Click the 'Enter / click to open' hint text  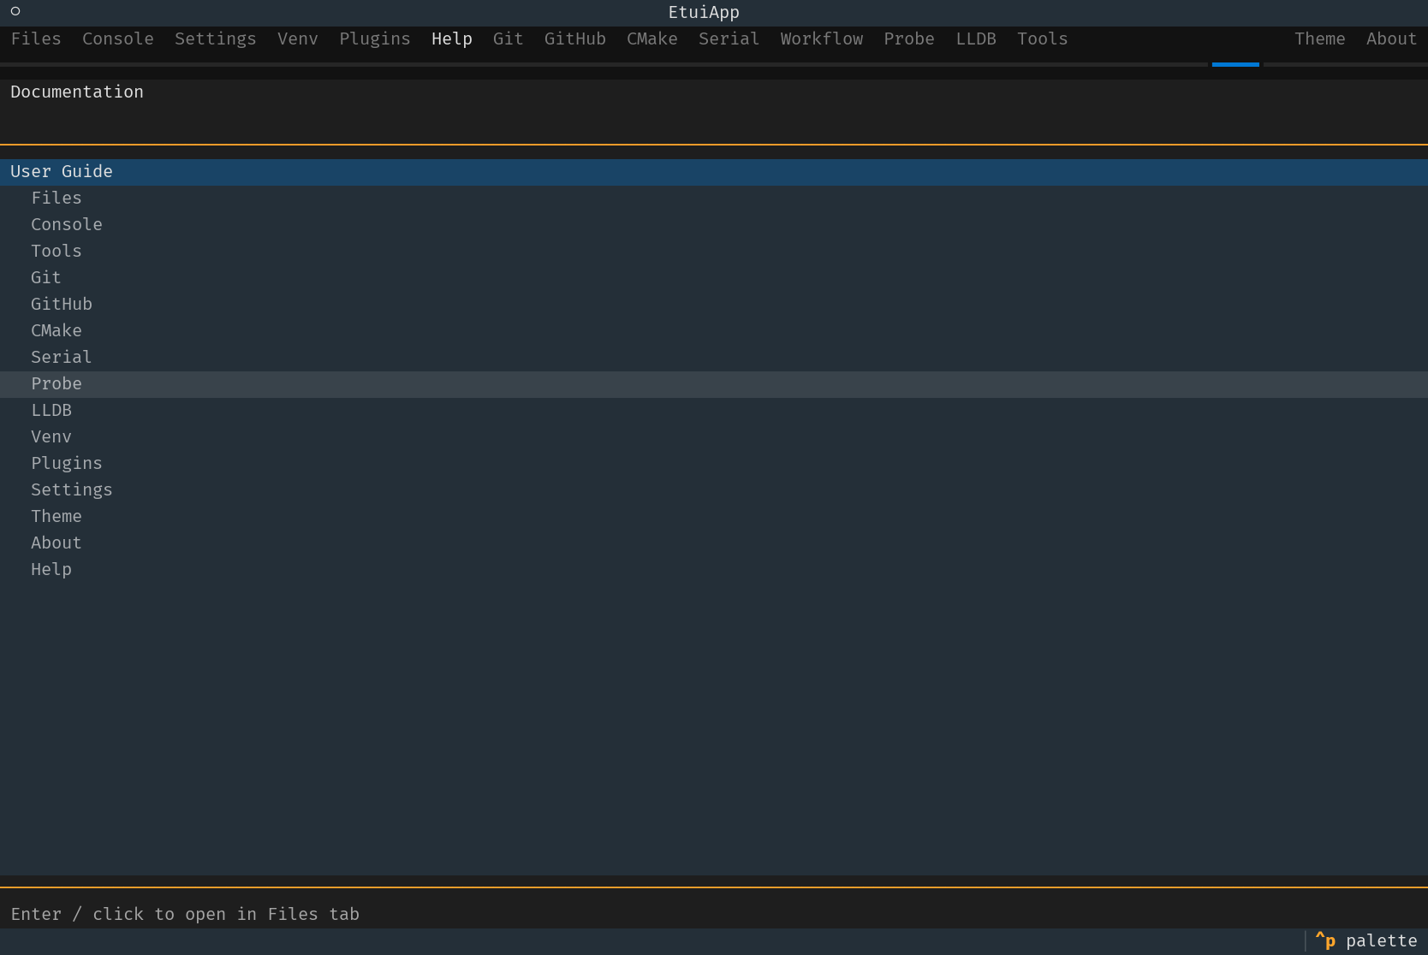coord(185,915)
